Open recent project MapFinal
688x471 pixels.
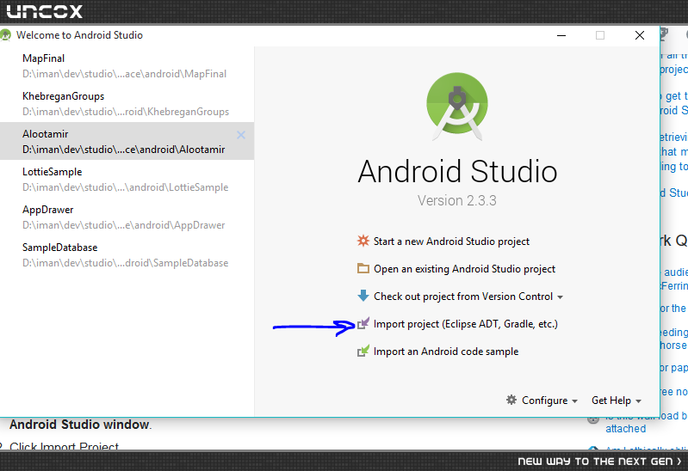click(x=127, y=65)
